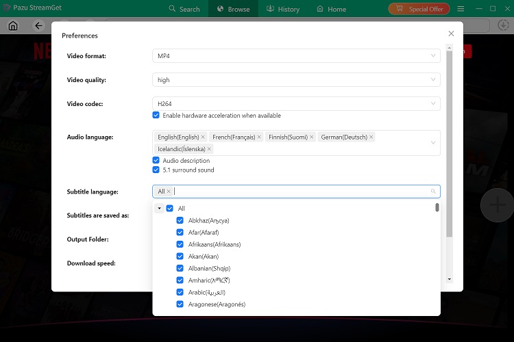Uncheck the Afrikaans subtitle checkbox
This screenshot has height=342, width=514.
(180, 244)
